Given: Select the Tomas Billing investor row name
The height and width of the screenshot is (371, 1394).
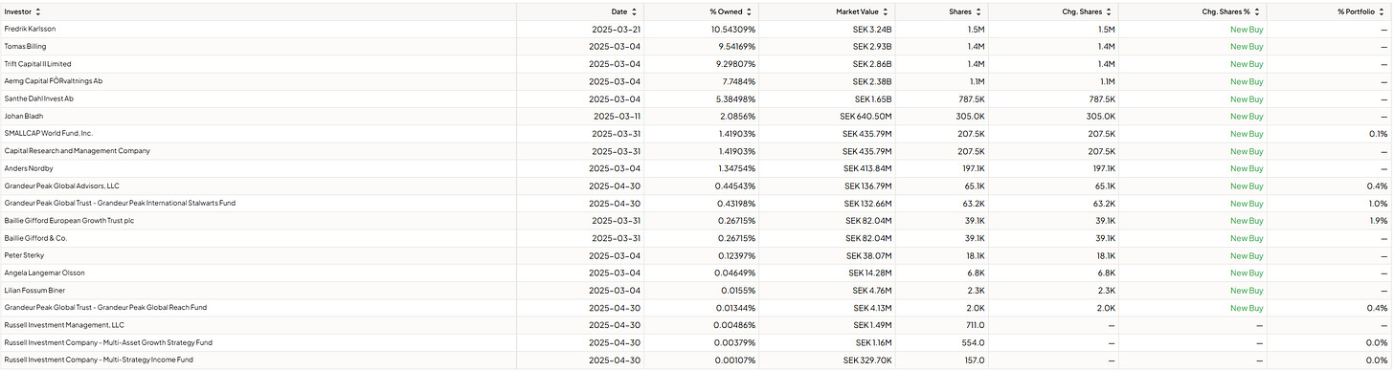Looking at the screenshot, I should 26,46.
